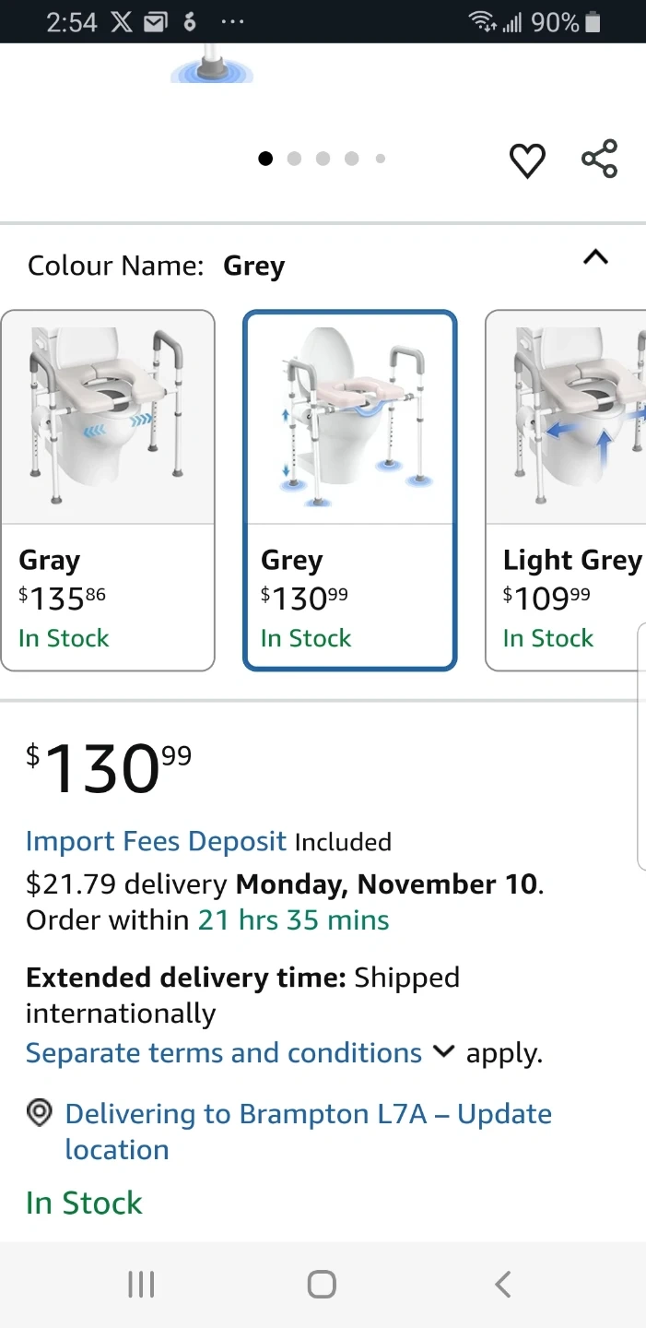Tap the X app notification icon
This screenshot has width=646, height=1328.
click(122, 22)
